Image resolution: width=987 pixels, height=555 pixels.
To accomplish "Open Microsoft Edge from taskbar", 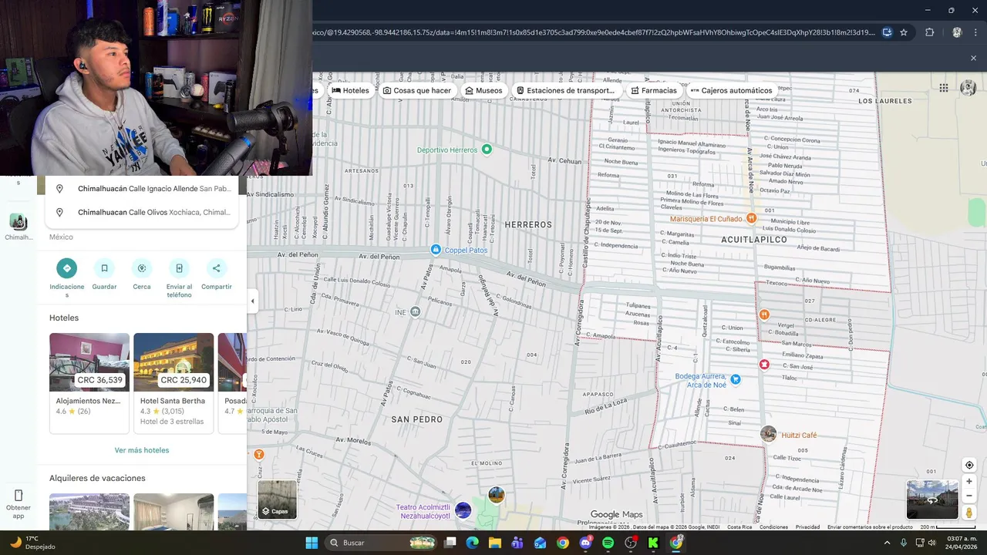I will (473, 543).
